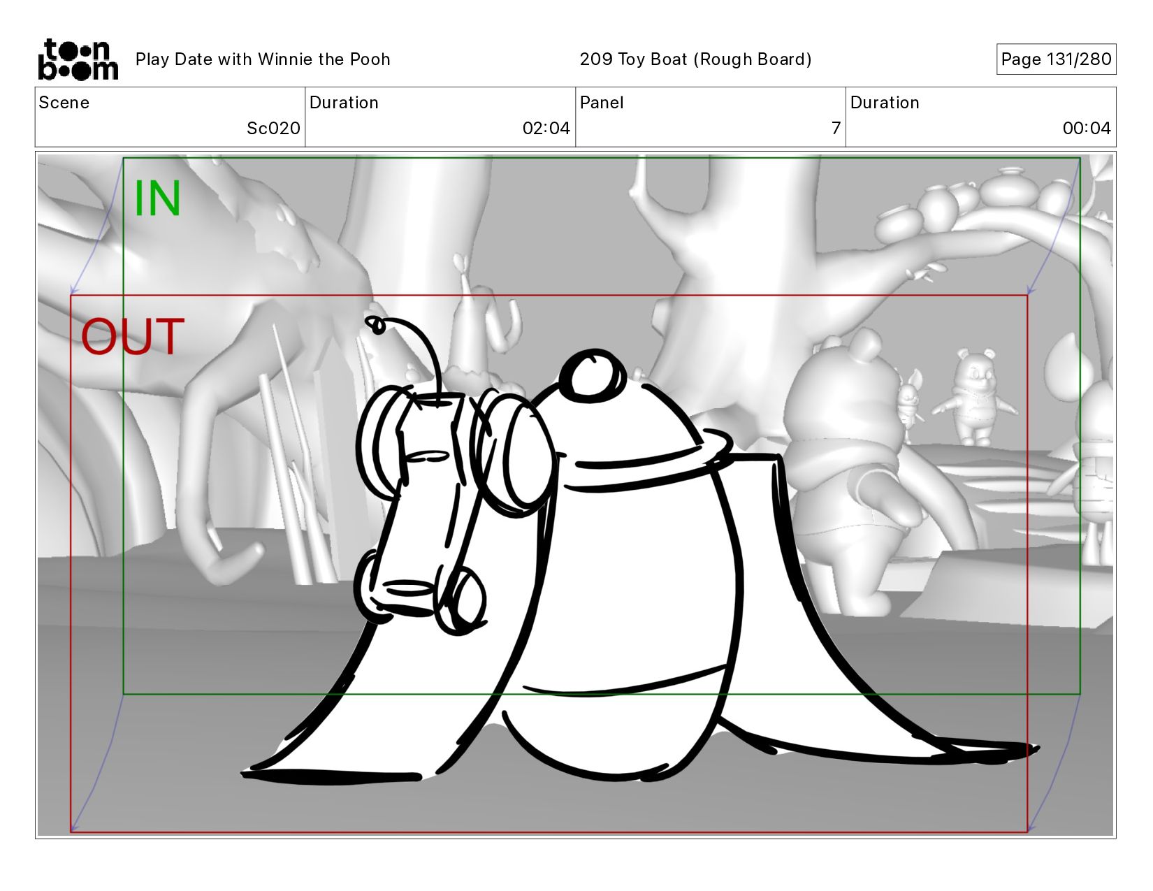
Task: Select the panel duration '00:04'
Action: coord(1087,129)
